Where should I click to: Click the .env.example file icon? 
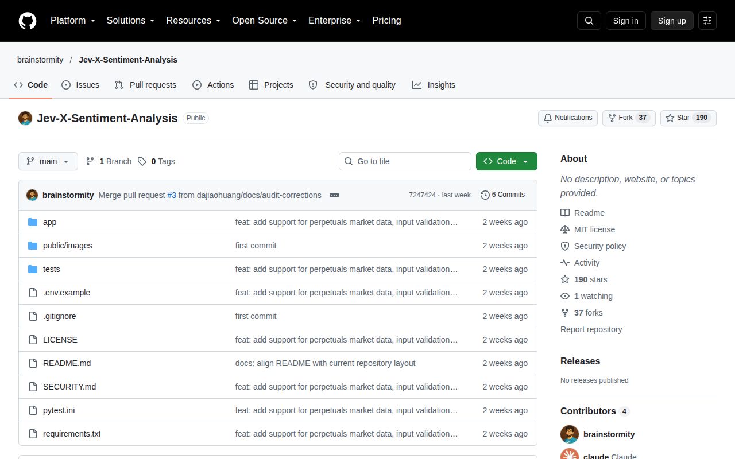click(x=33, y=293)
